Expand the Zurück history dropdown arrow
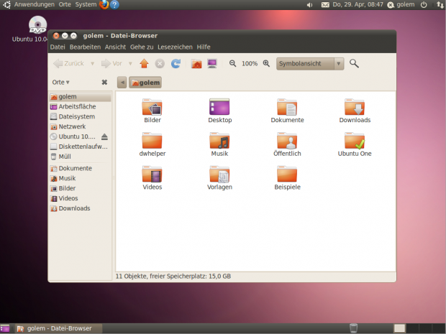 pyautogui.click(x=93, y=63)
